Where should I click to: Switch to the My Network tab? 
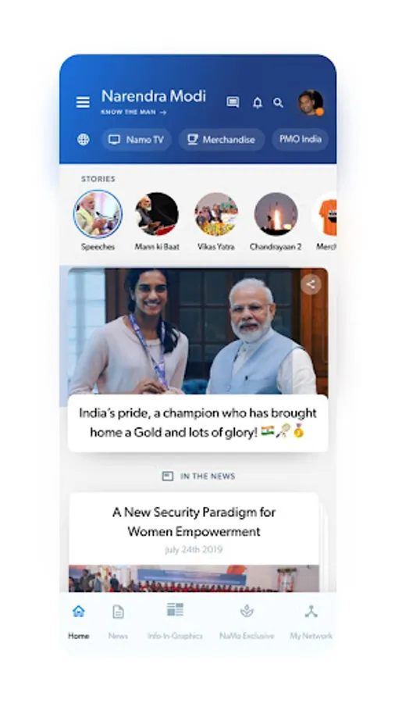click(311, 621)
